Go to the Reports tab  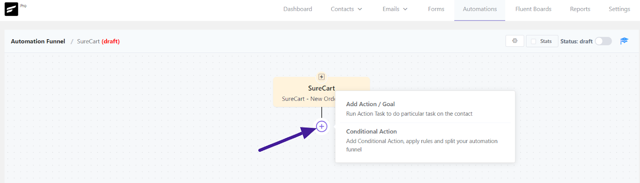[x=580, y=9]
